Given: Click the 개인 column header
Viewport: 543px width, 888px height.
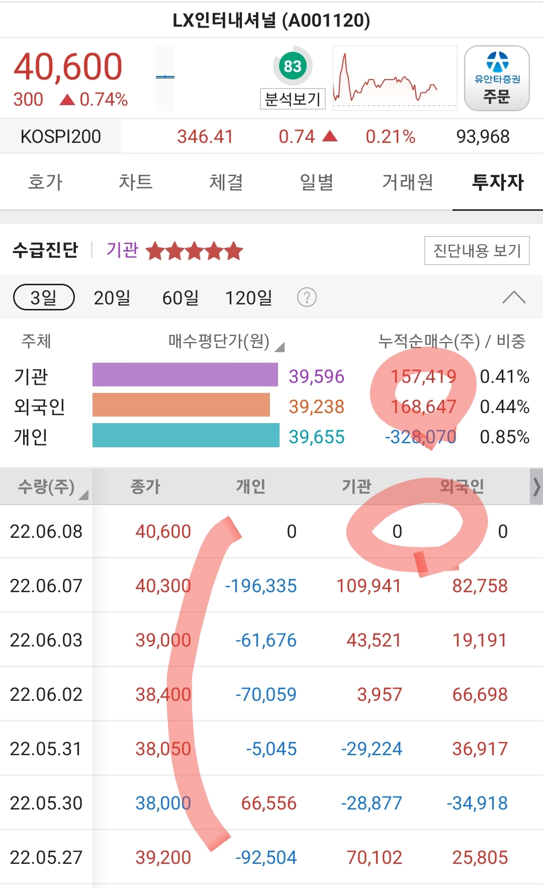Looking at the screenshot, I should (251, 487).
